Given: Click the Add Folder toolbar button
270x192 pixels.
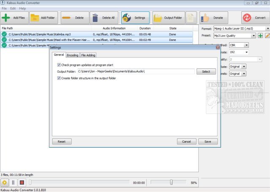Looking at the screenshot, I should tap(43, 18).
